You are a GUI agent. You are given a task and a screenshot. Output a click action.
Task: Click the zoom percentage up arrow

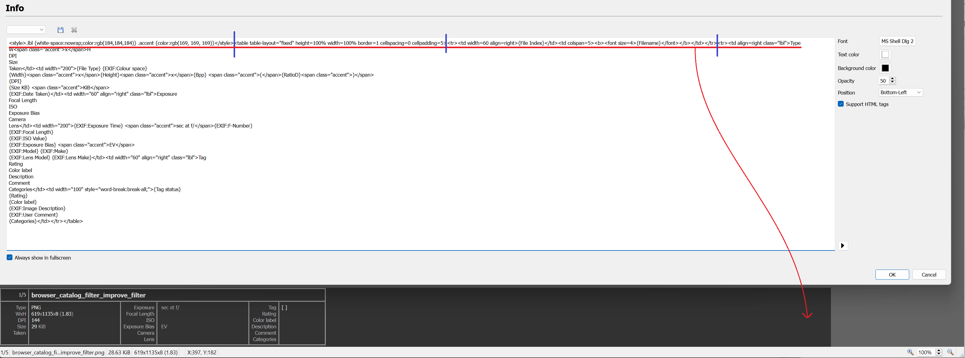(x=938, y=350)
